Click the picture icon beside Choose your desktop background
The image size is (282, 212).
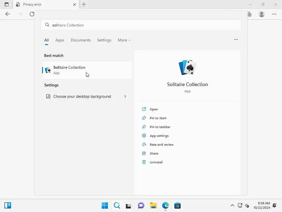[x=48, y=96]
